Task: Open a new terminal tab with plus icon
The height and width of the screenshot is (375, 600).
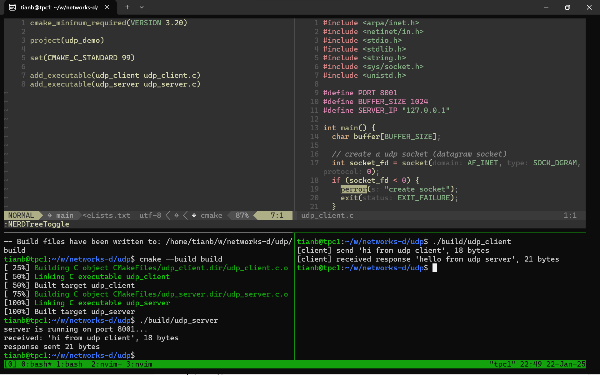Action: coord(127,7)
